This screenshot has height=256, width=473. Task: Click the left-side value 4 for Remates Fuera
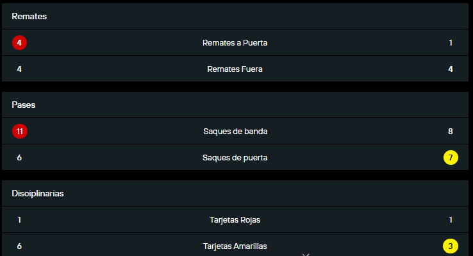click(x=19, y=69)
